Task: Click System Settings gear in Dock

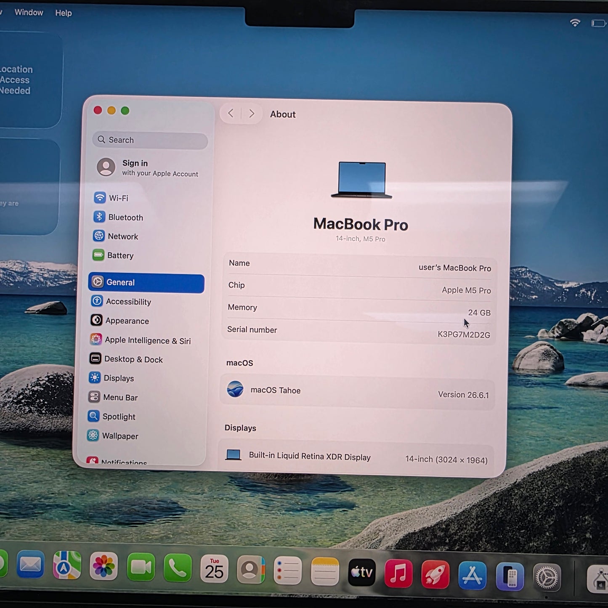Action: coord(547,578)
